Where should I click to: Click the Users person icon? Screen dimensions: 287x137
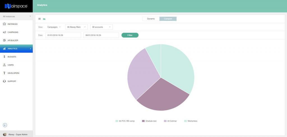pyautogui.click(x=4, y=65)
